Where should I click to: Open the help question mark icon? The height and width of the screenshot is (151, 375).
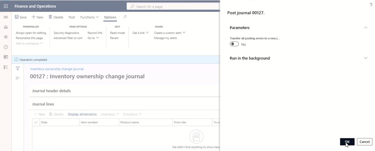371,5
